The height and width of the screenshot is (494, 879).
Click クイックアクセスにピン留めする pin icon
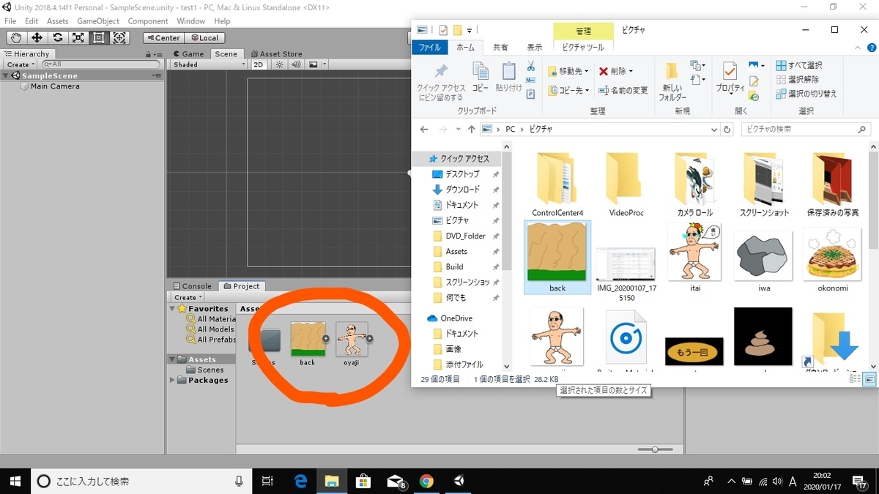pos(441,72)
